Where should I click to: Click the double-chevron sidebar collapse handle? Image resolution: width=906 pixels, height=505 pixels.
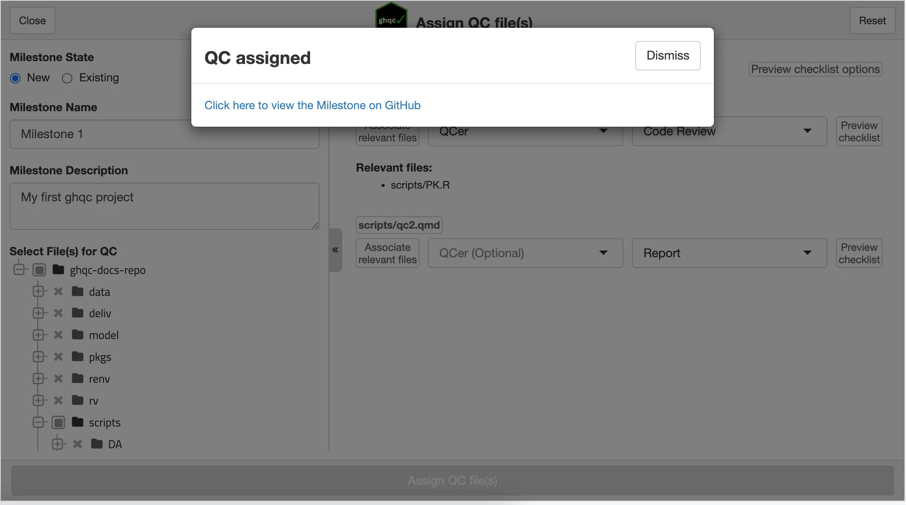click(x=335, y=250)
